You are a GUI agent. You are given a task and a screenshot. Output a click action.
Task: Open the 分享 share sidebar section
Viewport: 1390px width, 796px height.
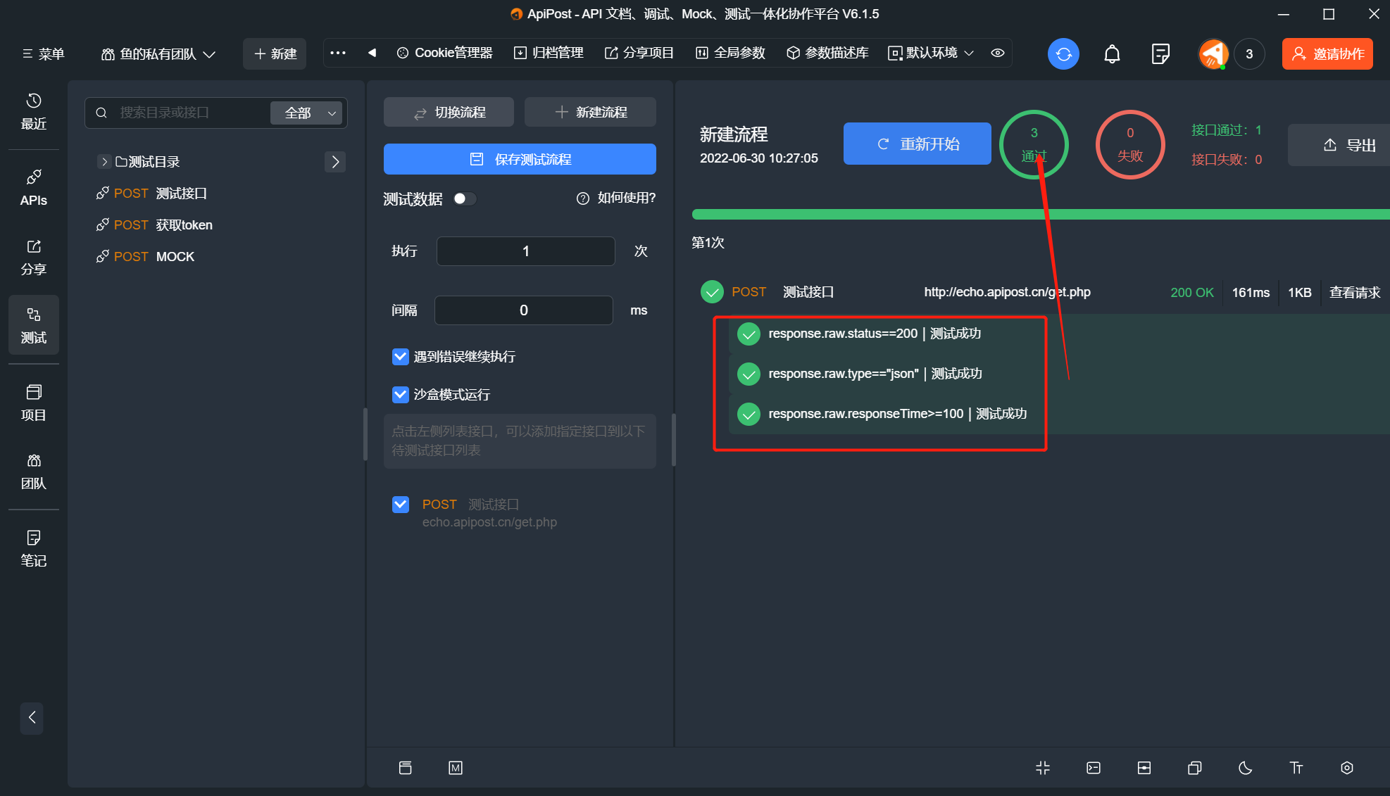[x=33, y=257]
